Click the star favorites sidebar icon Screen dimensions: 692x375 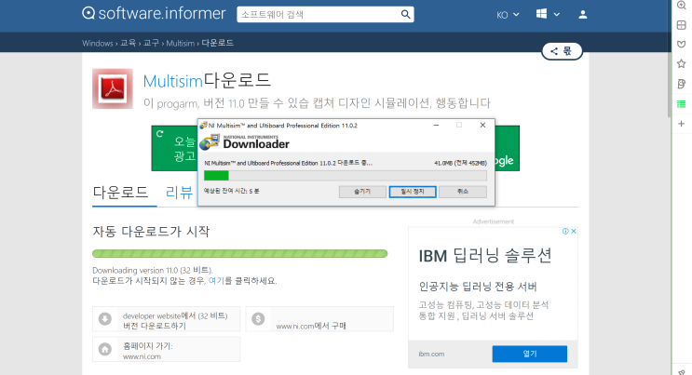tap(682, 64)
